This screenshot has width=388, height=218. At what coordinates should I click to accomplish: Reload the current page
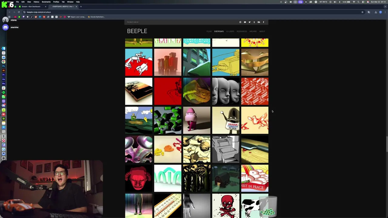point(19,12)
